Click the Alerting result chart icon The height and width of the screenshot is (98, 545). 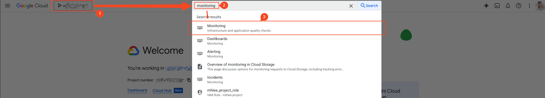200,54
